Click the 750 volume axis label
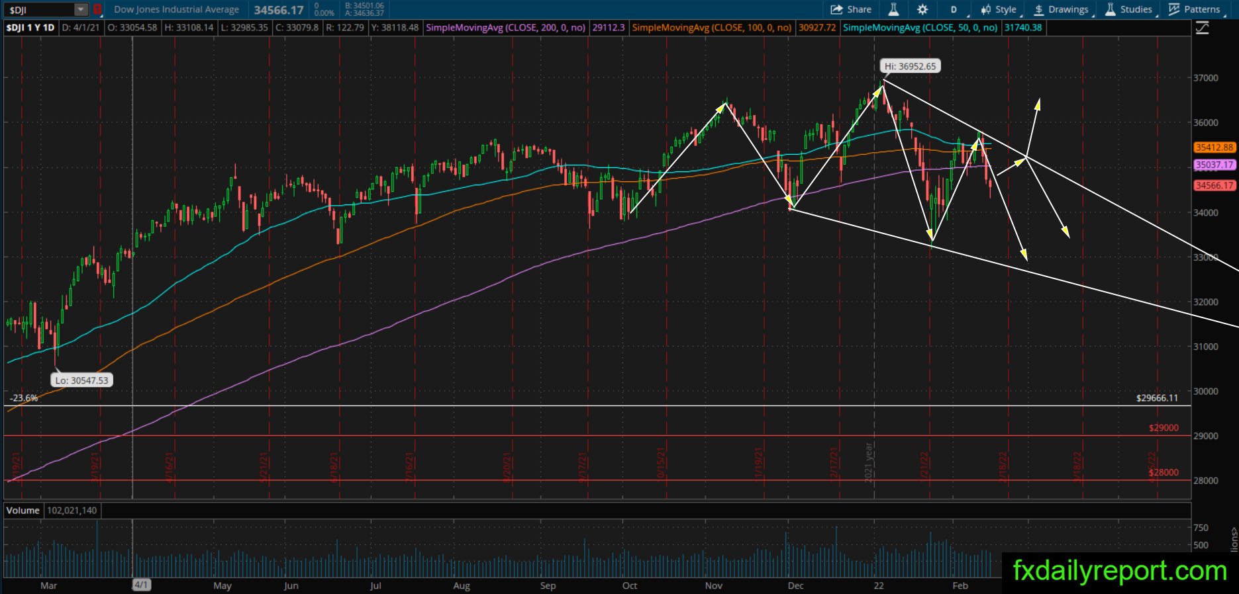Screen dimensions: 1239x594 (x=1201, y=528)
